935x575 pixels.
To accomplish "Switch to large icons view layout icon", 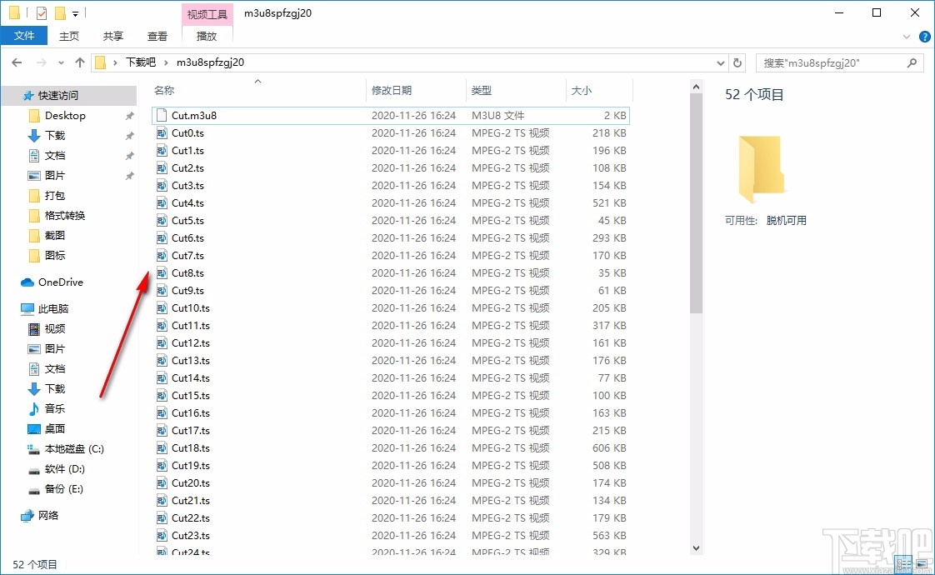I will pos(922,563).
